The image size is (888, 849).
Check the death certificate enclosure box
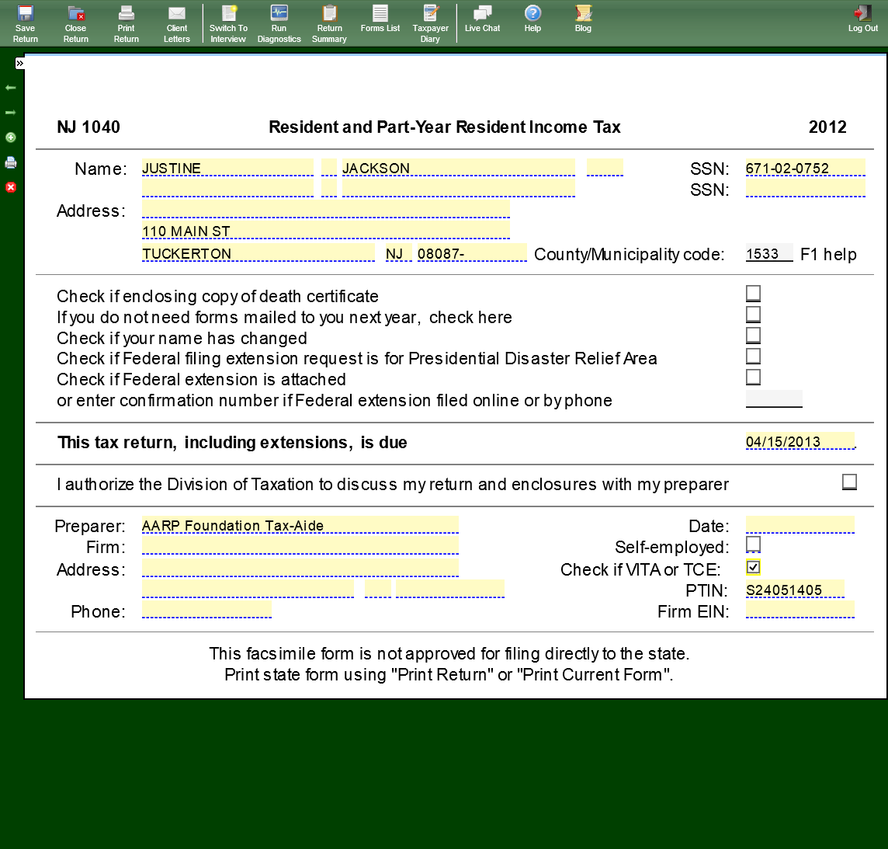(753, 294)
